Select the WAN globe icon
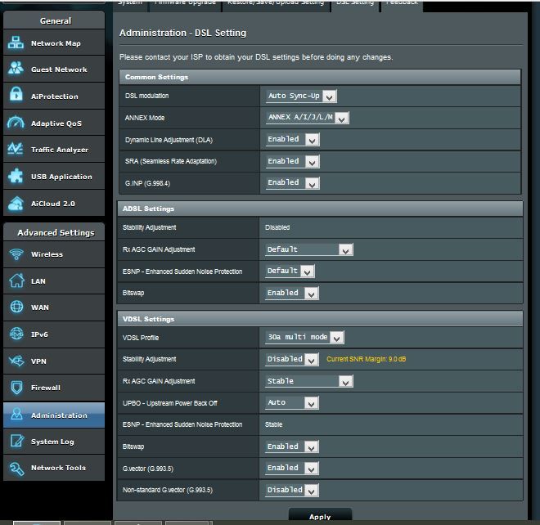 pos(16,307)
